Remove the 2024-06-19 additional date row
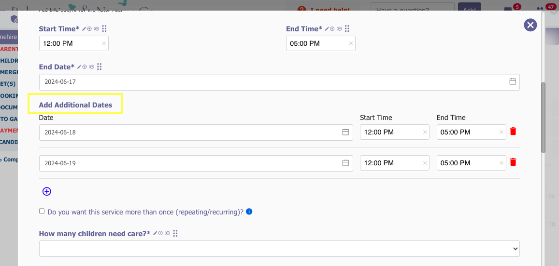This screenshot has width=559, height=266. 513,162
